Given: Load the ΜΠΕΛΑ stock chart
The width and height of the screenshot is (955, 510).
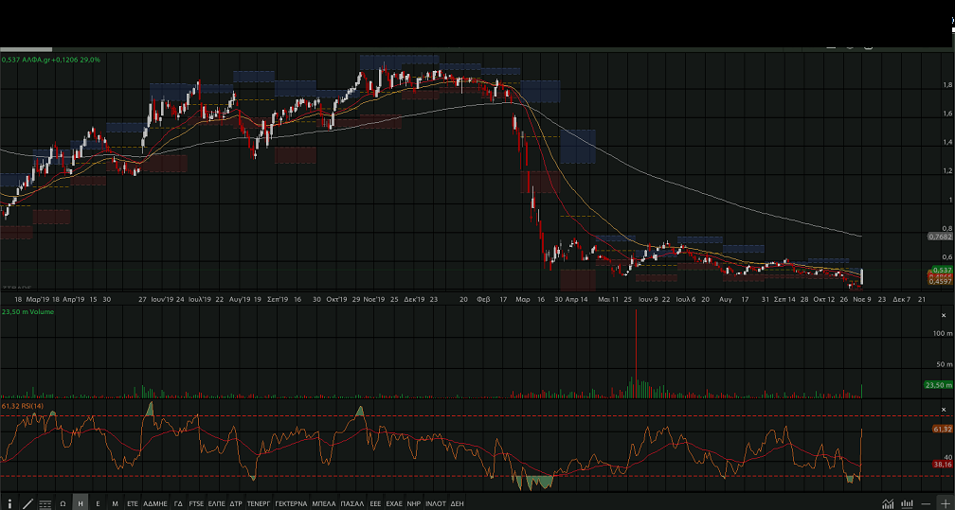Looking at the screenshot, I should [323, 503].
